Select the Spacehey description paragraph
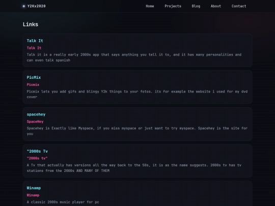 [137, 131]
